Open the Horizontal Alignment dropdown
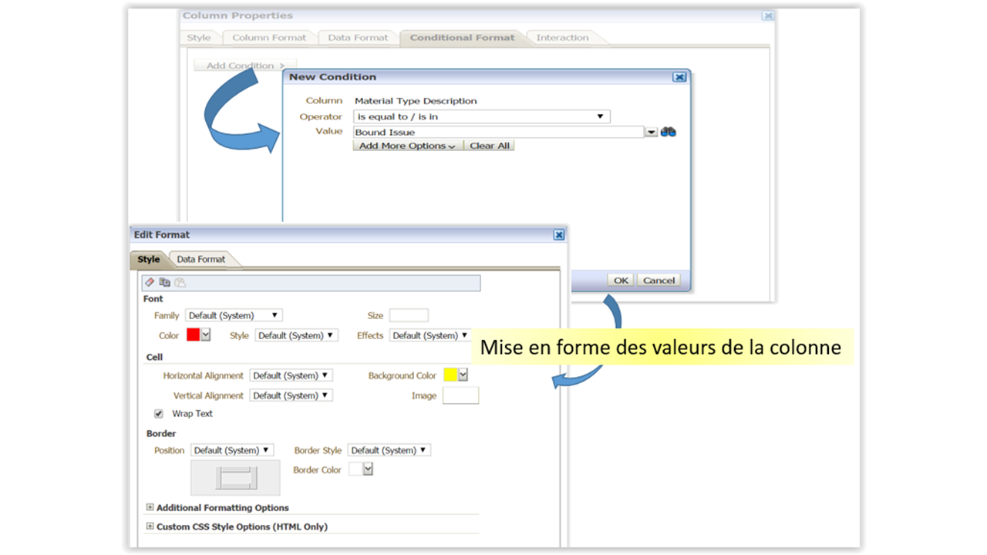Viewport: 987px width, 555px height. pyautogui.click(x=291, y=375)
